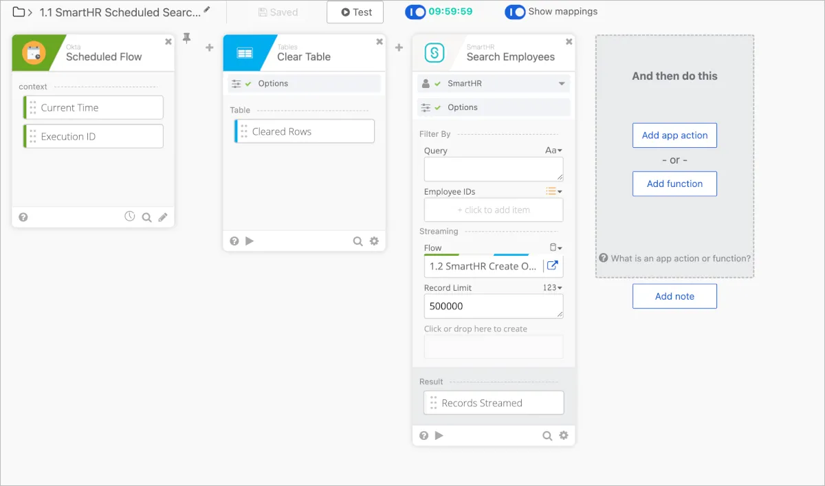This screenshot has height=486, width=825.
Task: Click the edit pencil on Scheduled Flow card
Action: pos(163,217)
